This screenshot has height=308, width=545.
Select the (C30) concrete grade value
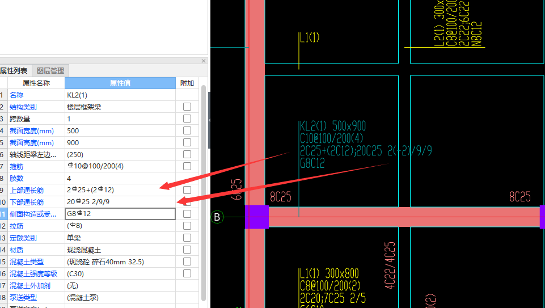[120, 274]
